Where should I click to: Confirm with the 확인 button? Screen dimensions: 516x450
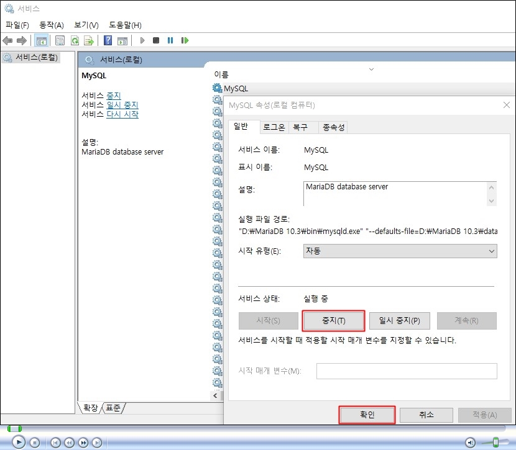(367, 415)
